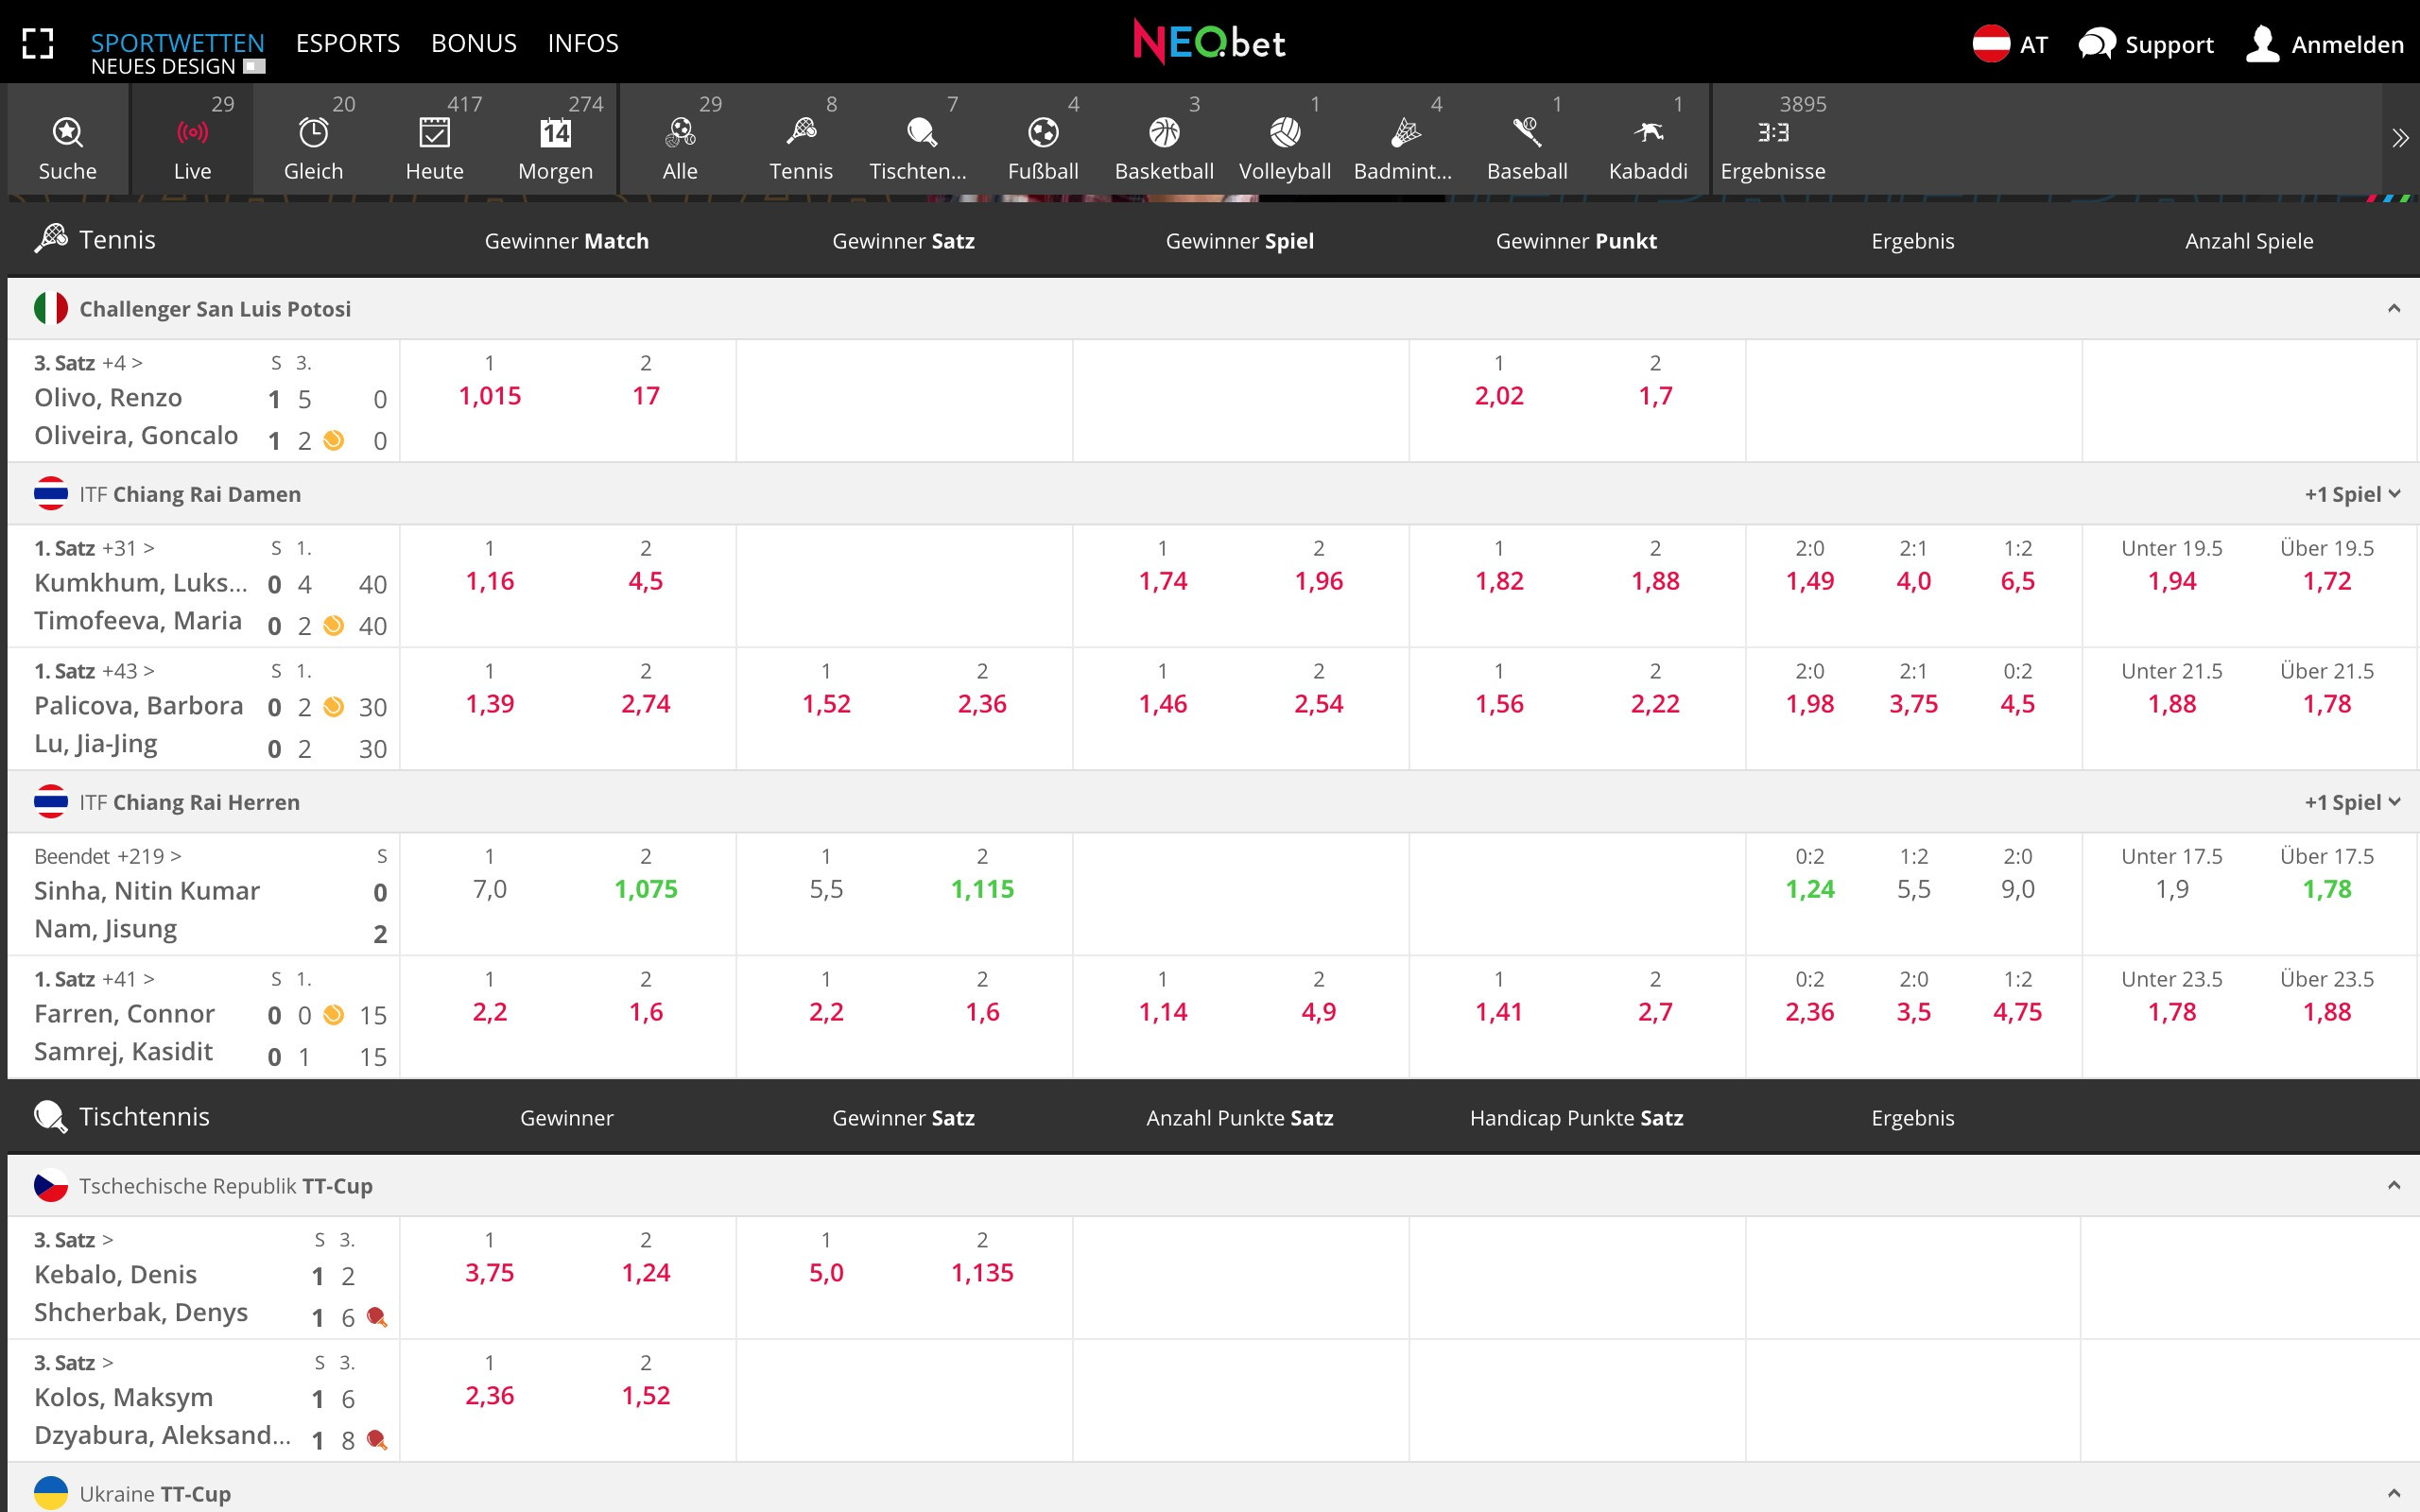Select the Live events filter
This screenshot has width=2420, height=1512.
pos(191,140)
